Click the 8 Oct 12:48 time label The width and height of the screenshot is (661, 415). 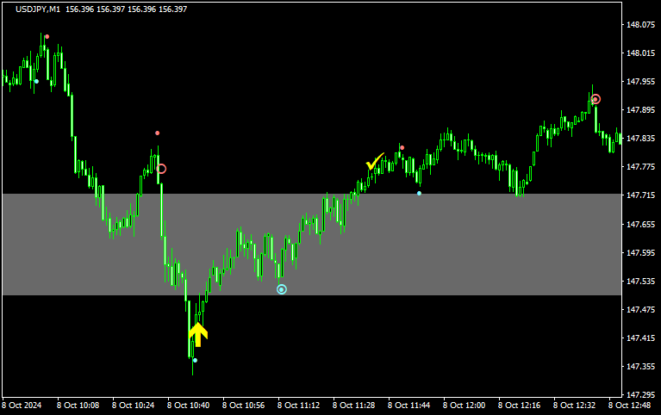[629, 405]
